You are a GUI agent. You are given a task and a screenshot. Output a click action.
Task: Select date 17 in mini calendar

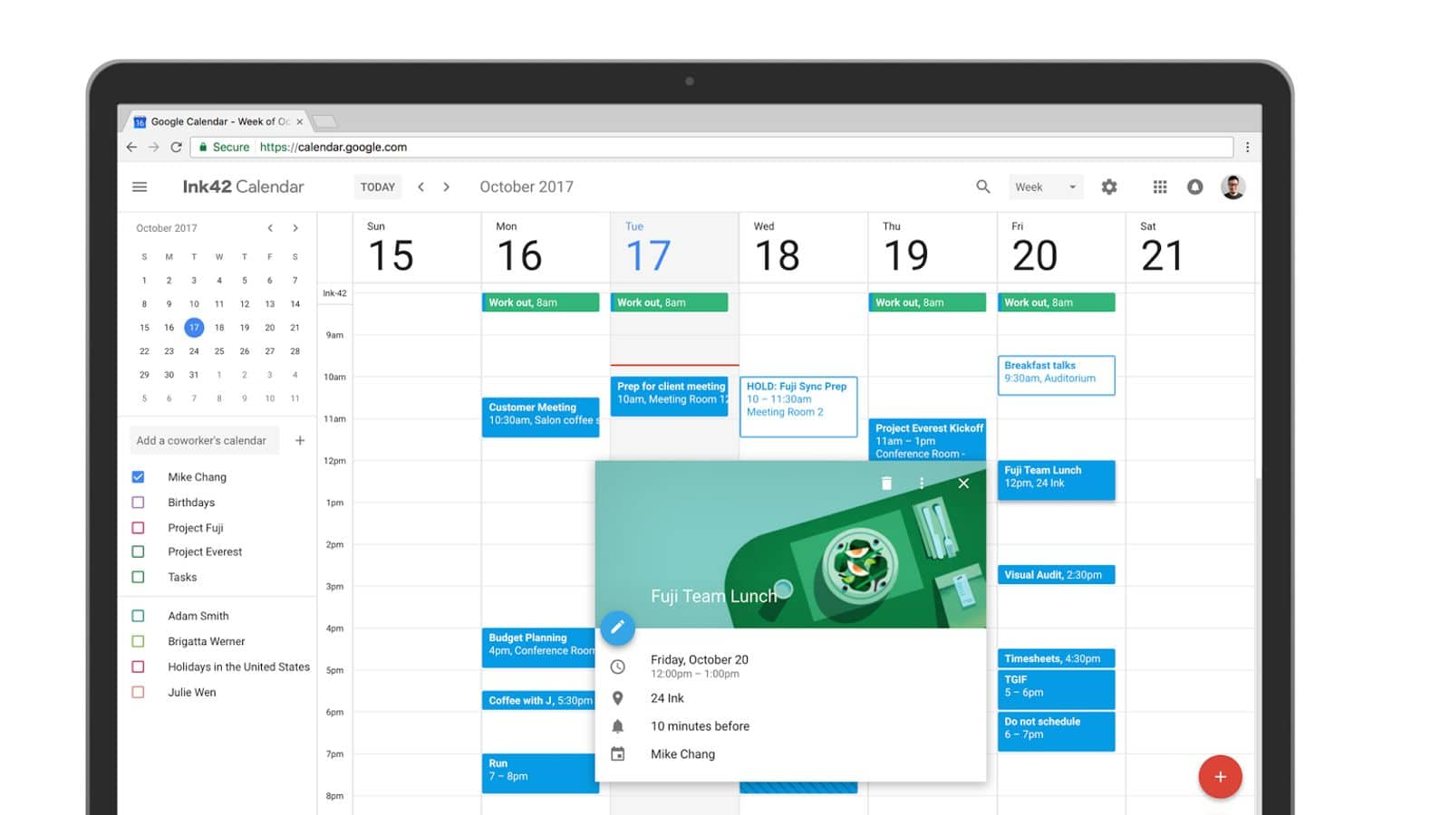pyautogui.click(x=194, y=328)
